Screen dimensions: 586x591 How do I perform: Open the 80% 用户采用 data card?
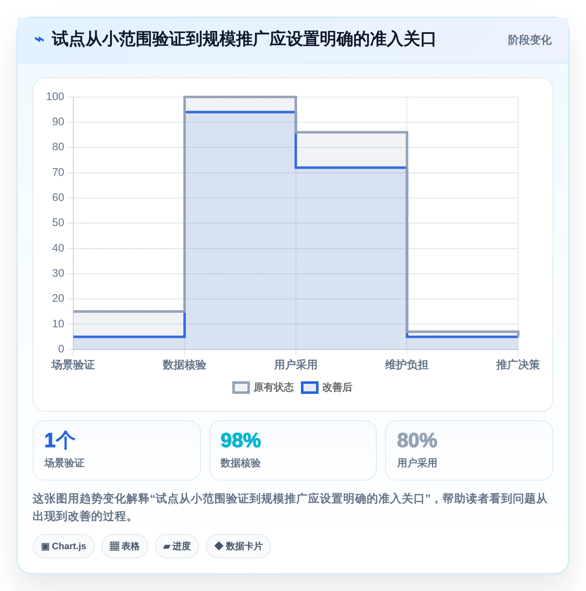[469, 450]
